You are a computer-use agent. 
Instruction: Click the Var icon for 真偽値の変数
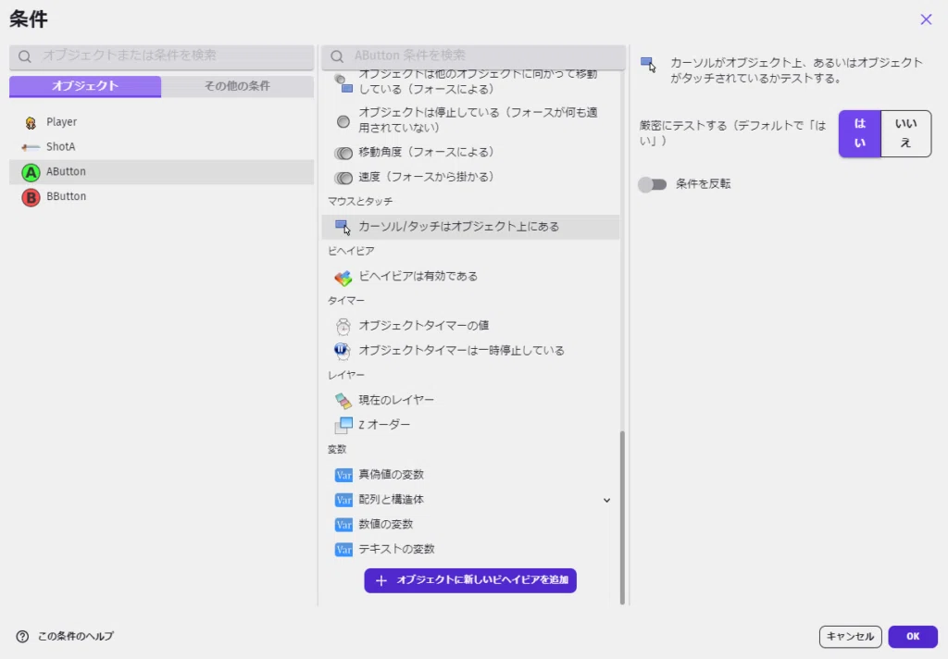tap(343, 475)
